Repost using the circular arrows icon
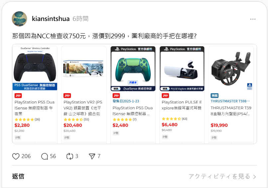Image resolution: width=268 pixels, height=188 pixels. [x=70, y=156]
